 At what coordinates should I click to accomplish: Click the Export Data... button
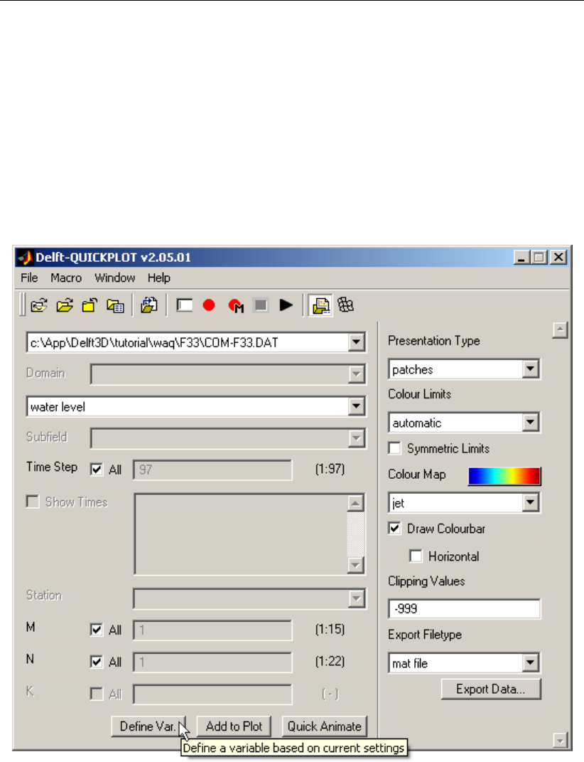pyautogui.click(x=491, y=689)
